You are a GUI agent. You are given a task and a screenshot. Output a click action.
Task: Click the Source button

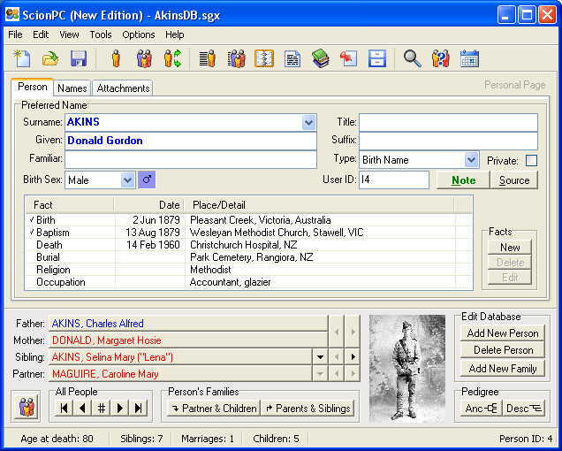(514, 180)
